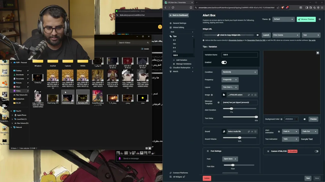Click the Preview button
Screen dimensions: 325x182
click(x=313, y=119)
